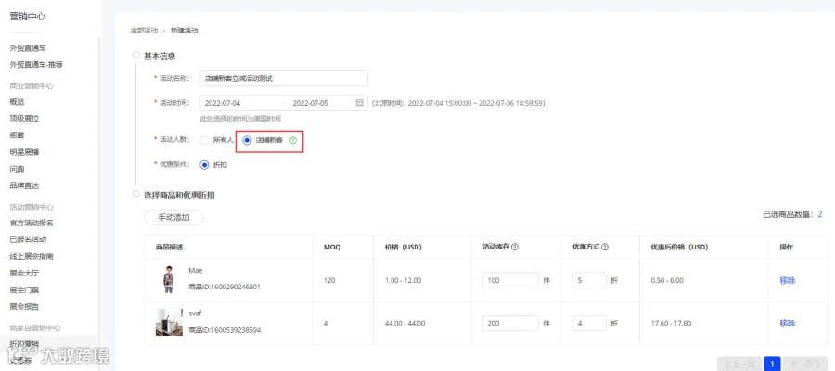Collapse the 基本信息 section marker
Image resolution: width=835 pixels, height=371 pixels.
point(135,55)
